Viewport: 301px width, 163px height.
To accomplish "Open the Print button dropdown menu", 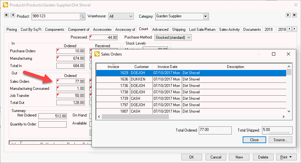I will pos(291,157).
